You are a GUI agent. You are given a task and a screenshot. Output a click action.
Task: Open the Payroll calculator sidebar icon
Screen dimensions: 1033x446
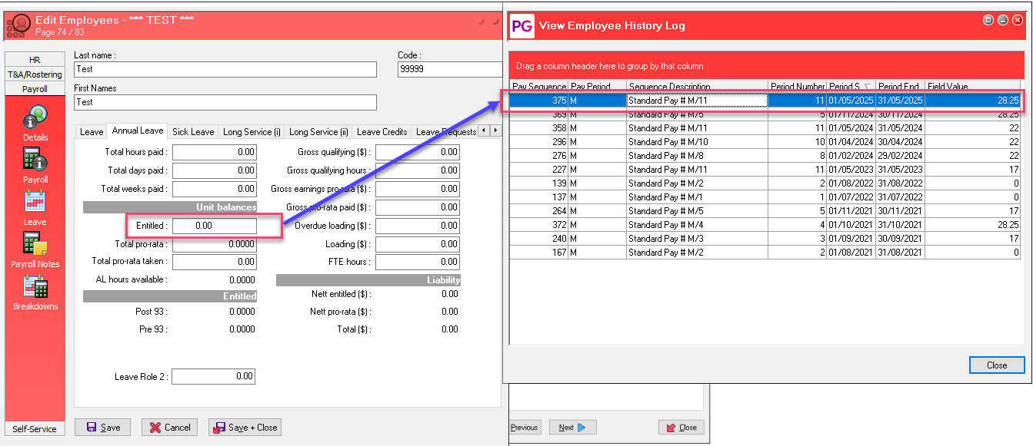point(35,159)
